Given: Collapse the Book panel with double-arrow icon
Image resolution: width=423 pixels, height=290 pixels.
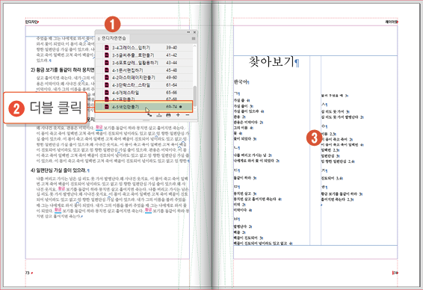Looking at the screenshot, I should pos(188,32).
